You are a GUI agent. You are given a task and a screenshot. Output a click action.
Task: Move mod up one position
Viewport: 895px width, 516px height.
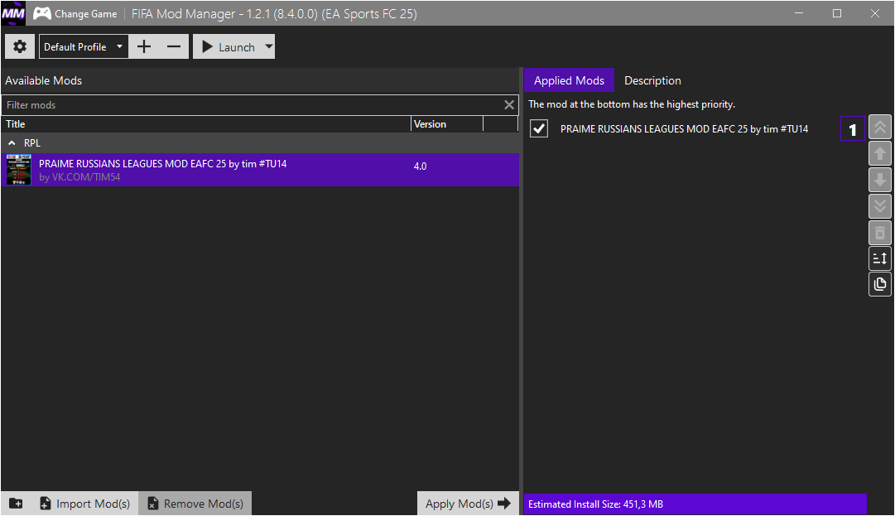tap(879, 153)
